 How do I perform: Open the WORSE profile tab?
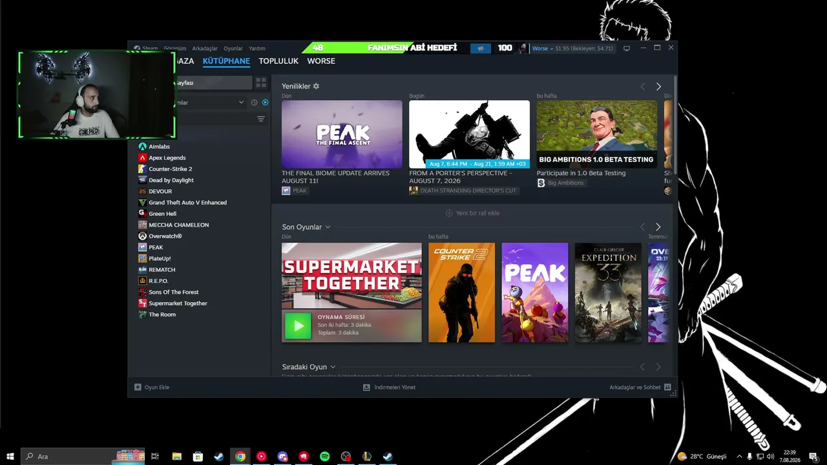[x=321, y=61]
